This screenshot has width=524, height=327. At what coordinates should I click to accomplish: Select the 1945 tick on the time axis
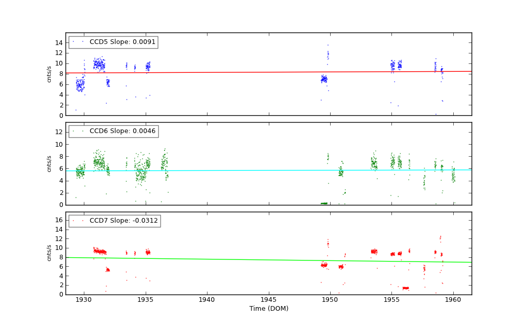click(268, 300)
